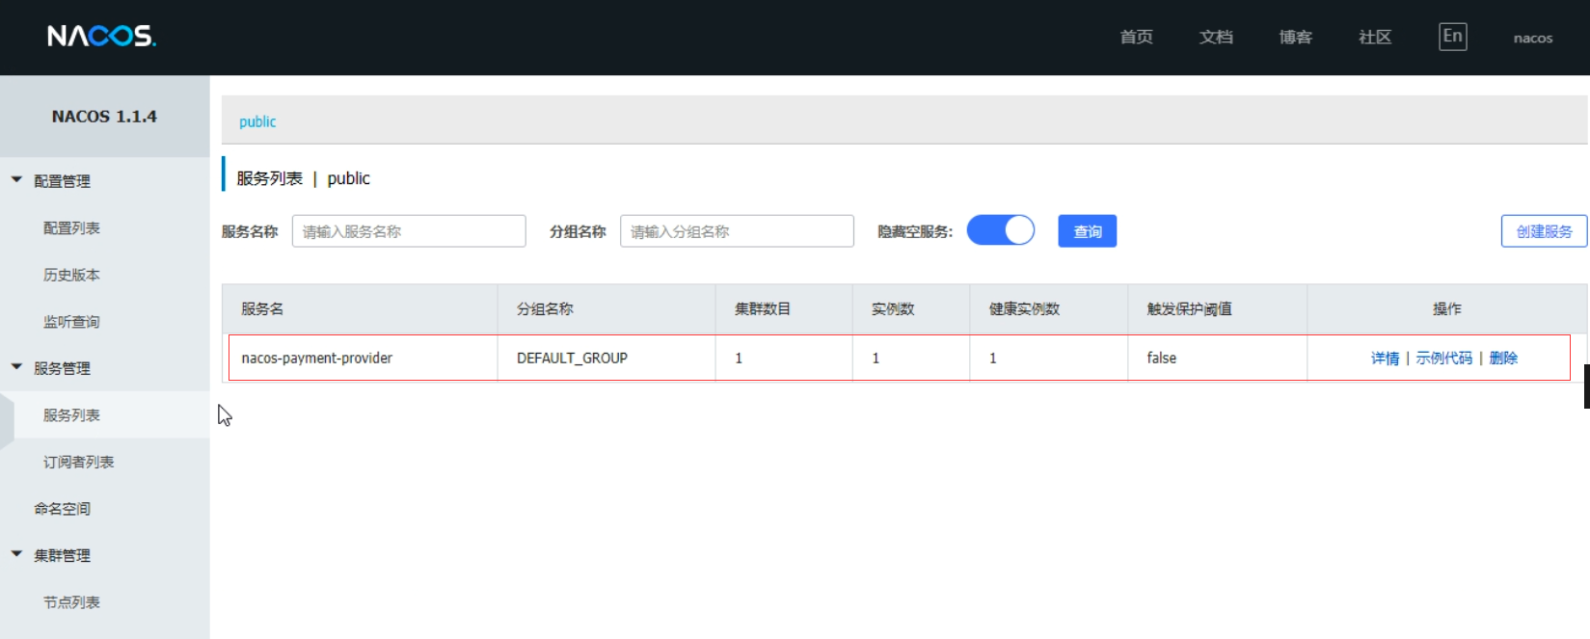Go to 订阅者列表 page

pyautogui.click(x=78, y=462)
